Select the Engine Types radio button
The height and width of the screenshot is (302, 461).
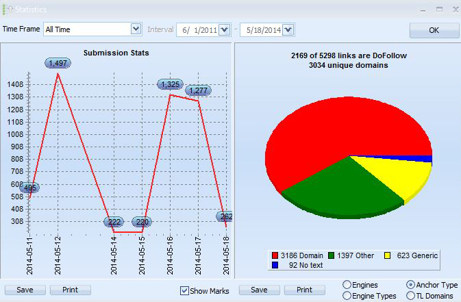tap(347, 296)
